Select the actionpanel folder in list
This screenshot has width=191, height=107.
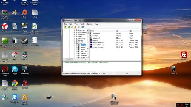[x=96, y=34]
